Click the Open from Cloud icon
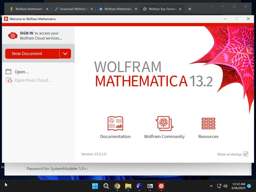256x192 pixels. click(x=9, y=80)
